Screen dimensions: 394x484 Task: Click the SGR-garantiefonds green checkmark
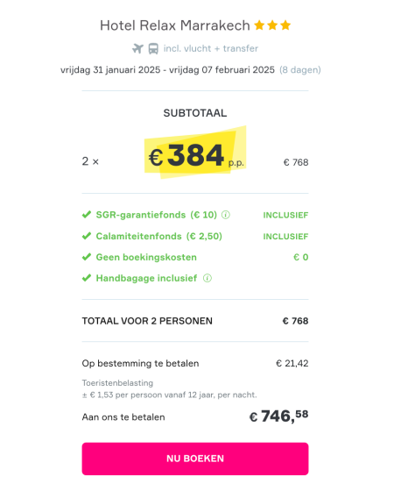pos(87,215)
